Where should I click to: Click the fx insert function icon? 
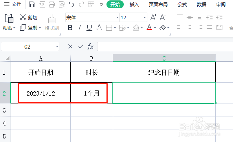click(x=90, y=46)
